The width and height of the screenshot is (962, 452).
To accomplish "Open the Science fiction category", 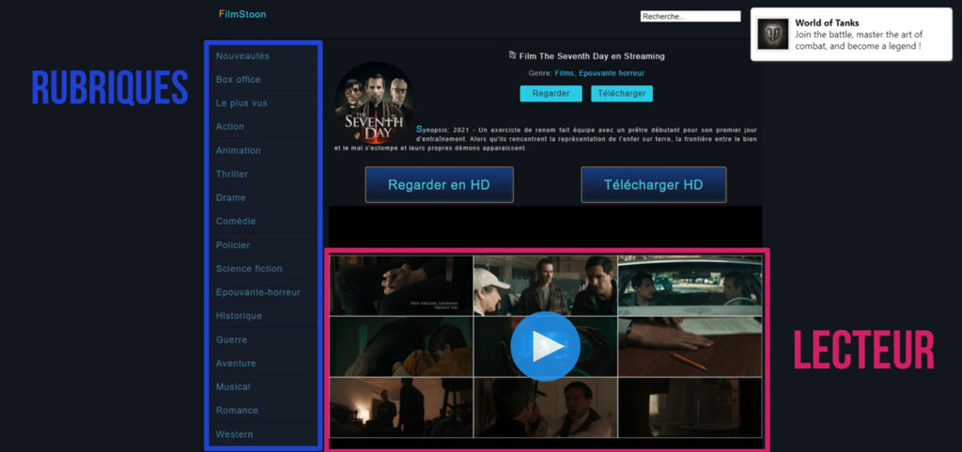I will point(249,269).
